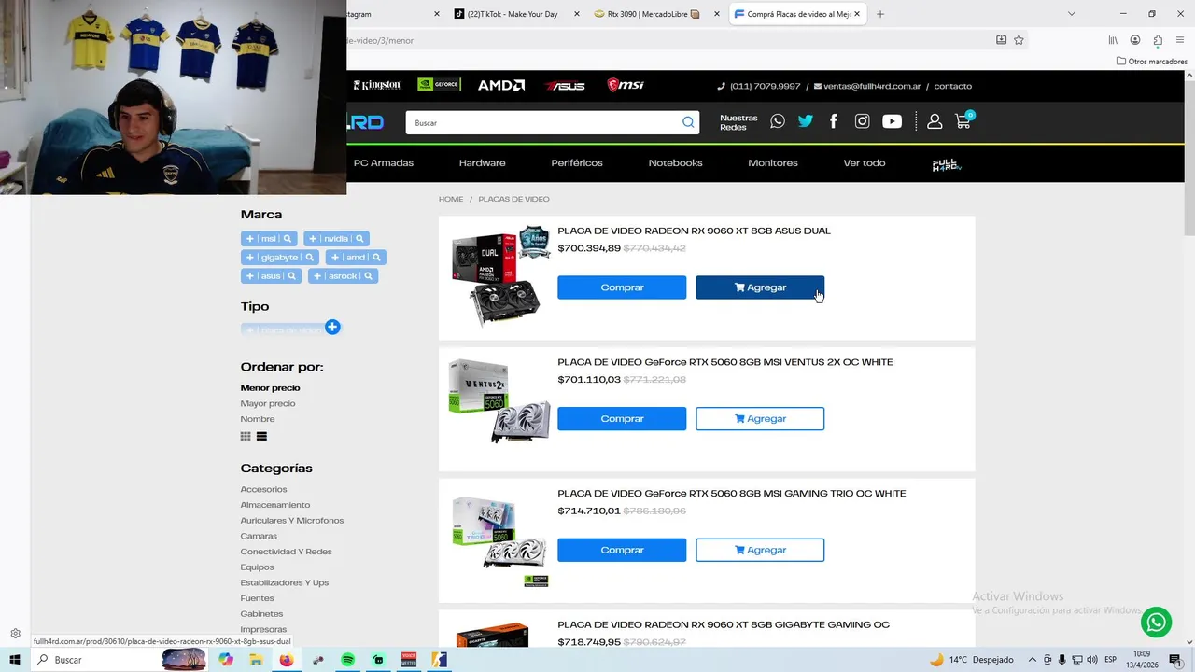Open the Firefox account icon

(1135, 40)
